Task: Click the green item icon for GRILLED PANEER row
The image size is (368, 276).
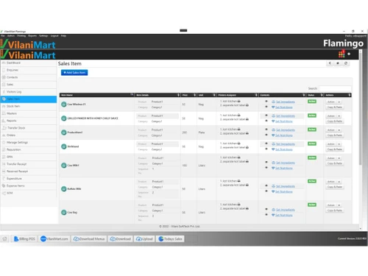Action: tap(64, 118)
